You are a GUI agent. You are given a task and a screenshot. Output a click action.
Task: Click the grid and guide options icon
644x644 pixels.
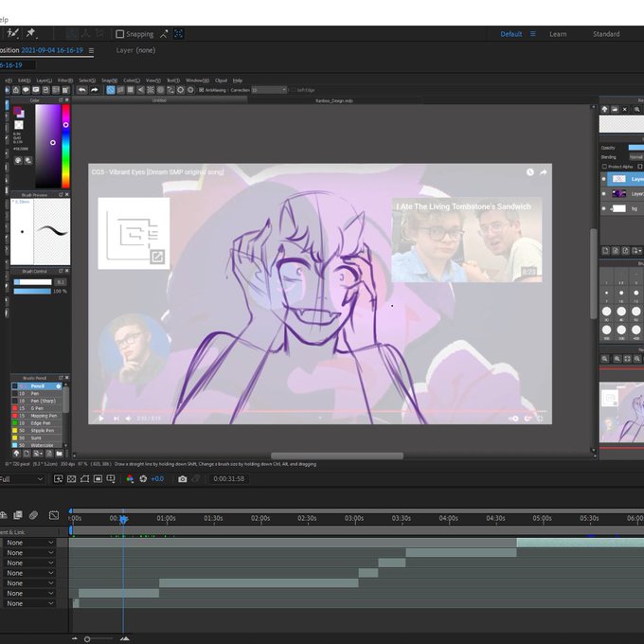point(111,479)
